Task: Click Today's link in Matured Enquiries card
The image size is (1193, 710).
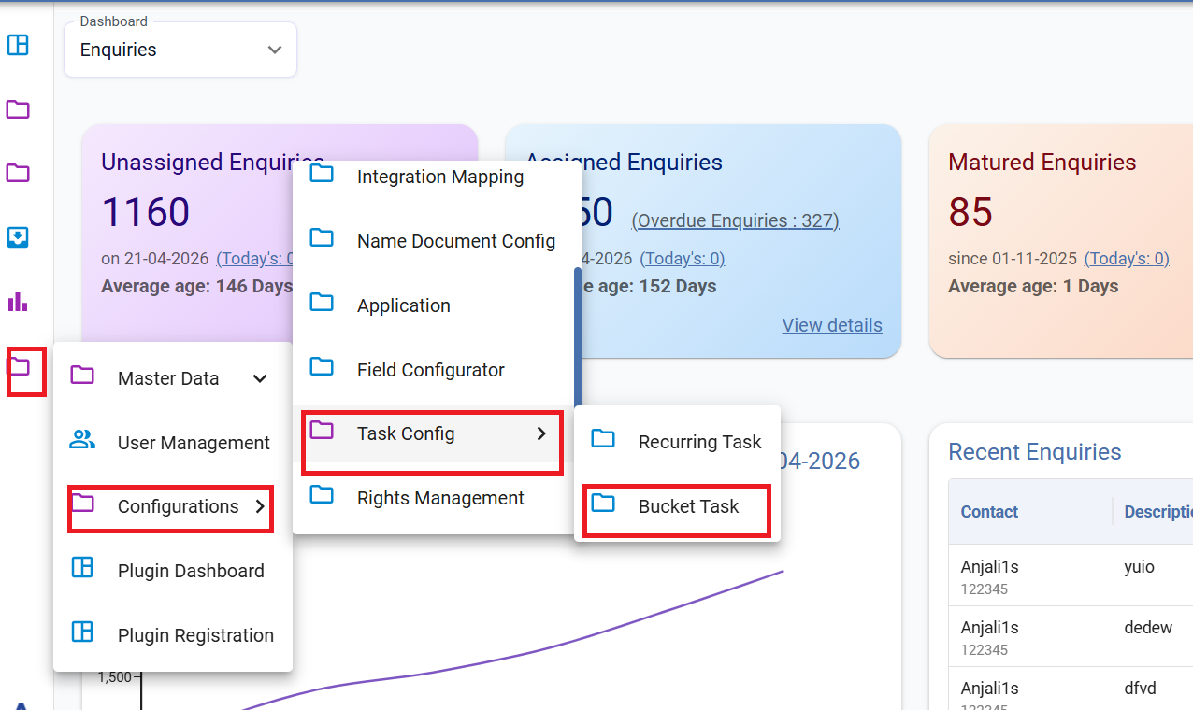Action: [1127, 259]
